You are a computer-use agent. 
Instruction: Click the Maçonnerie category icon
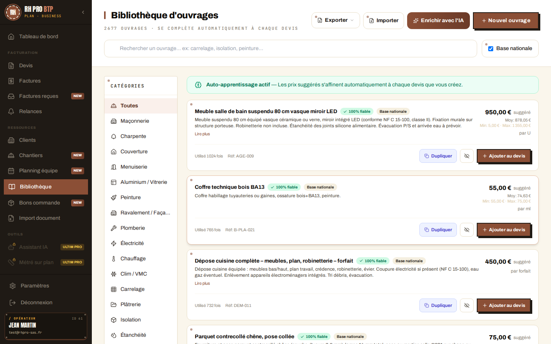tap(114, 121)
